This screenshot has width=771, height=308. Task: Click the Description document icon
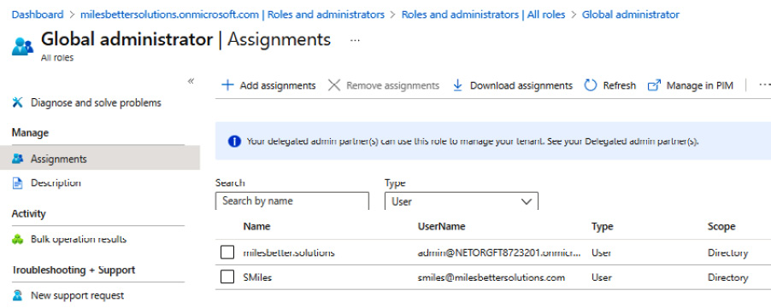tap(18, 183)
